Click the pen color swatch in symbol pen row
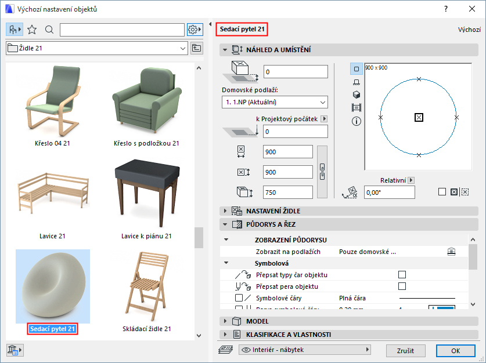486x363 pixels. pyautogui.click(x=442, y=307)
